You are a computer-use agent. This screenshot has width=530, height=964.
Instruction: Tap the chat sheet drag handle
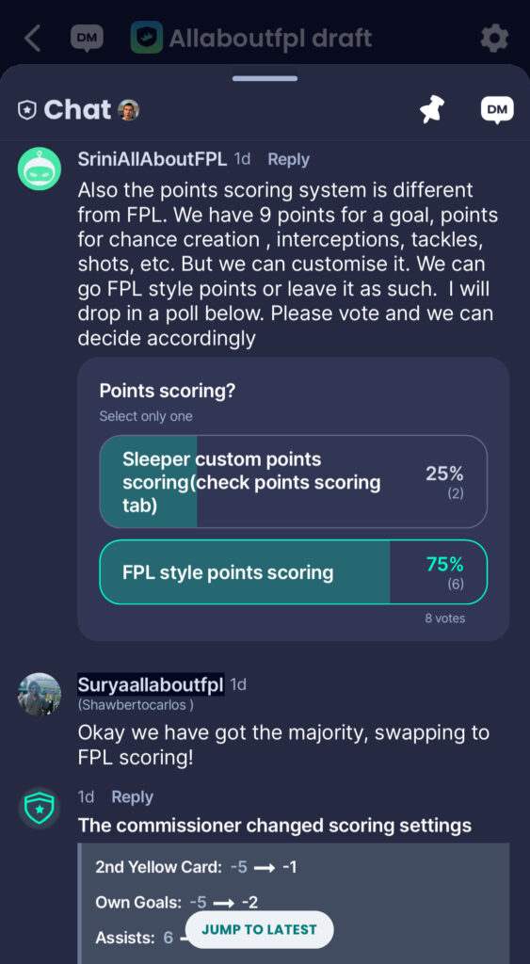click(x=265, y=79)
